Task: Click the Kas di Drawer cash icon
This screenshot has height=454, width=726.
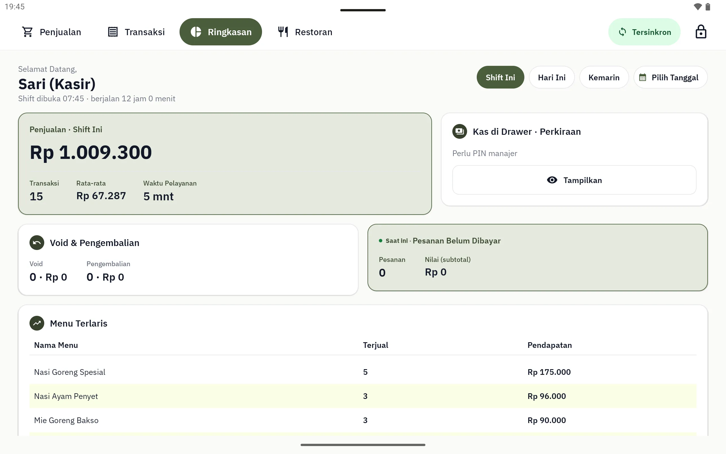Action: (460, 131)
